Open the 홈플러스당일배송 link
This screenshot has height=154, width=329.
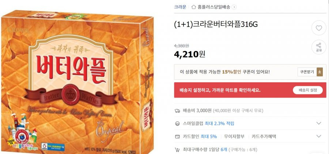point(213,7)
